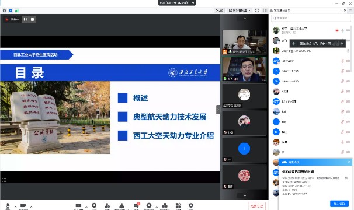The width and height of the screenshot is (354, 210).
Task: Pause the recording in progress
Action: click(25, 19)
